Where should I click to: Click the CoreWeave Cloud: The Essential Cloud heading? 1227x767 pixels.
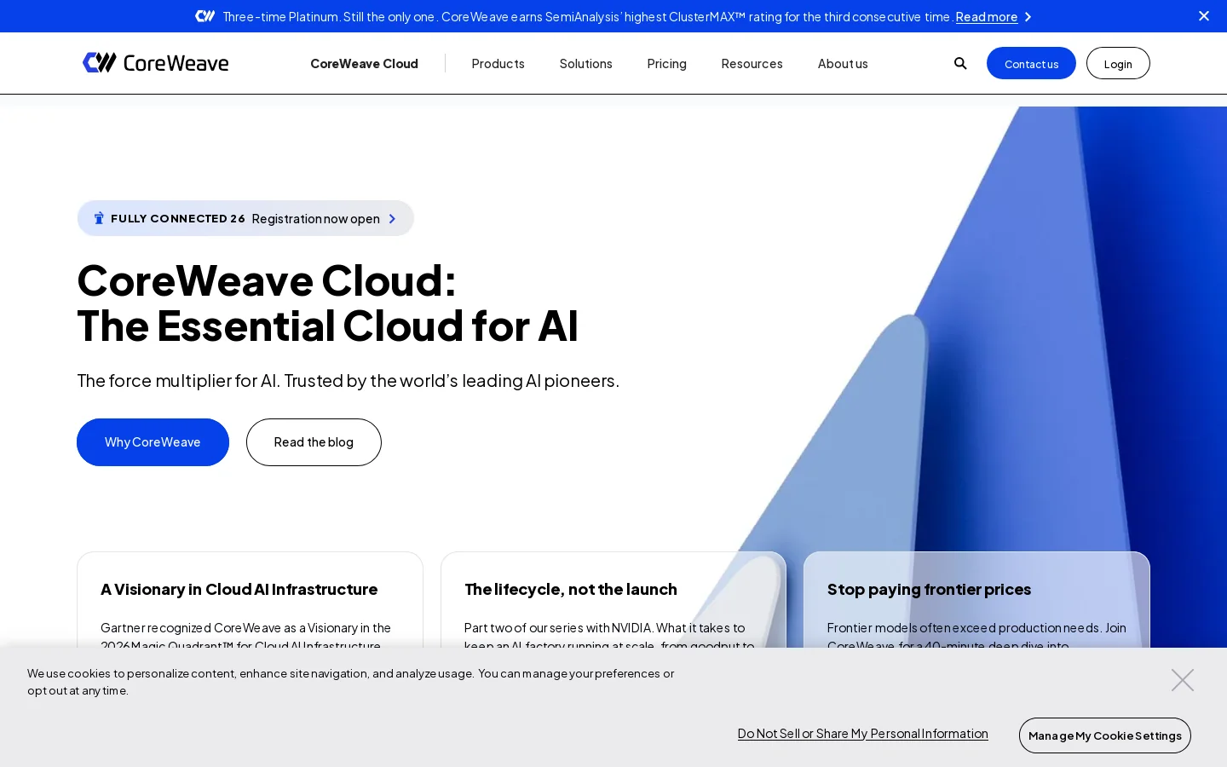pyautogui.click(x=328, y=303)
